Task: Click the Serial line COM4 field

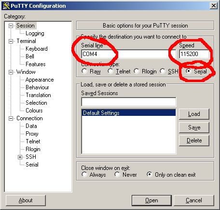Action: pos(129,54)
